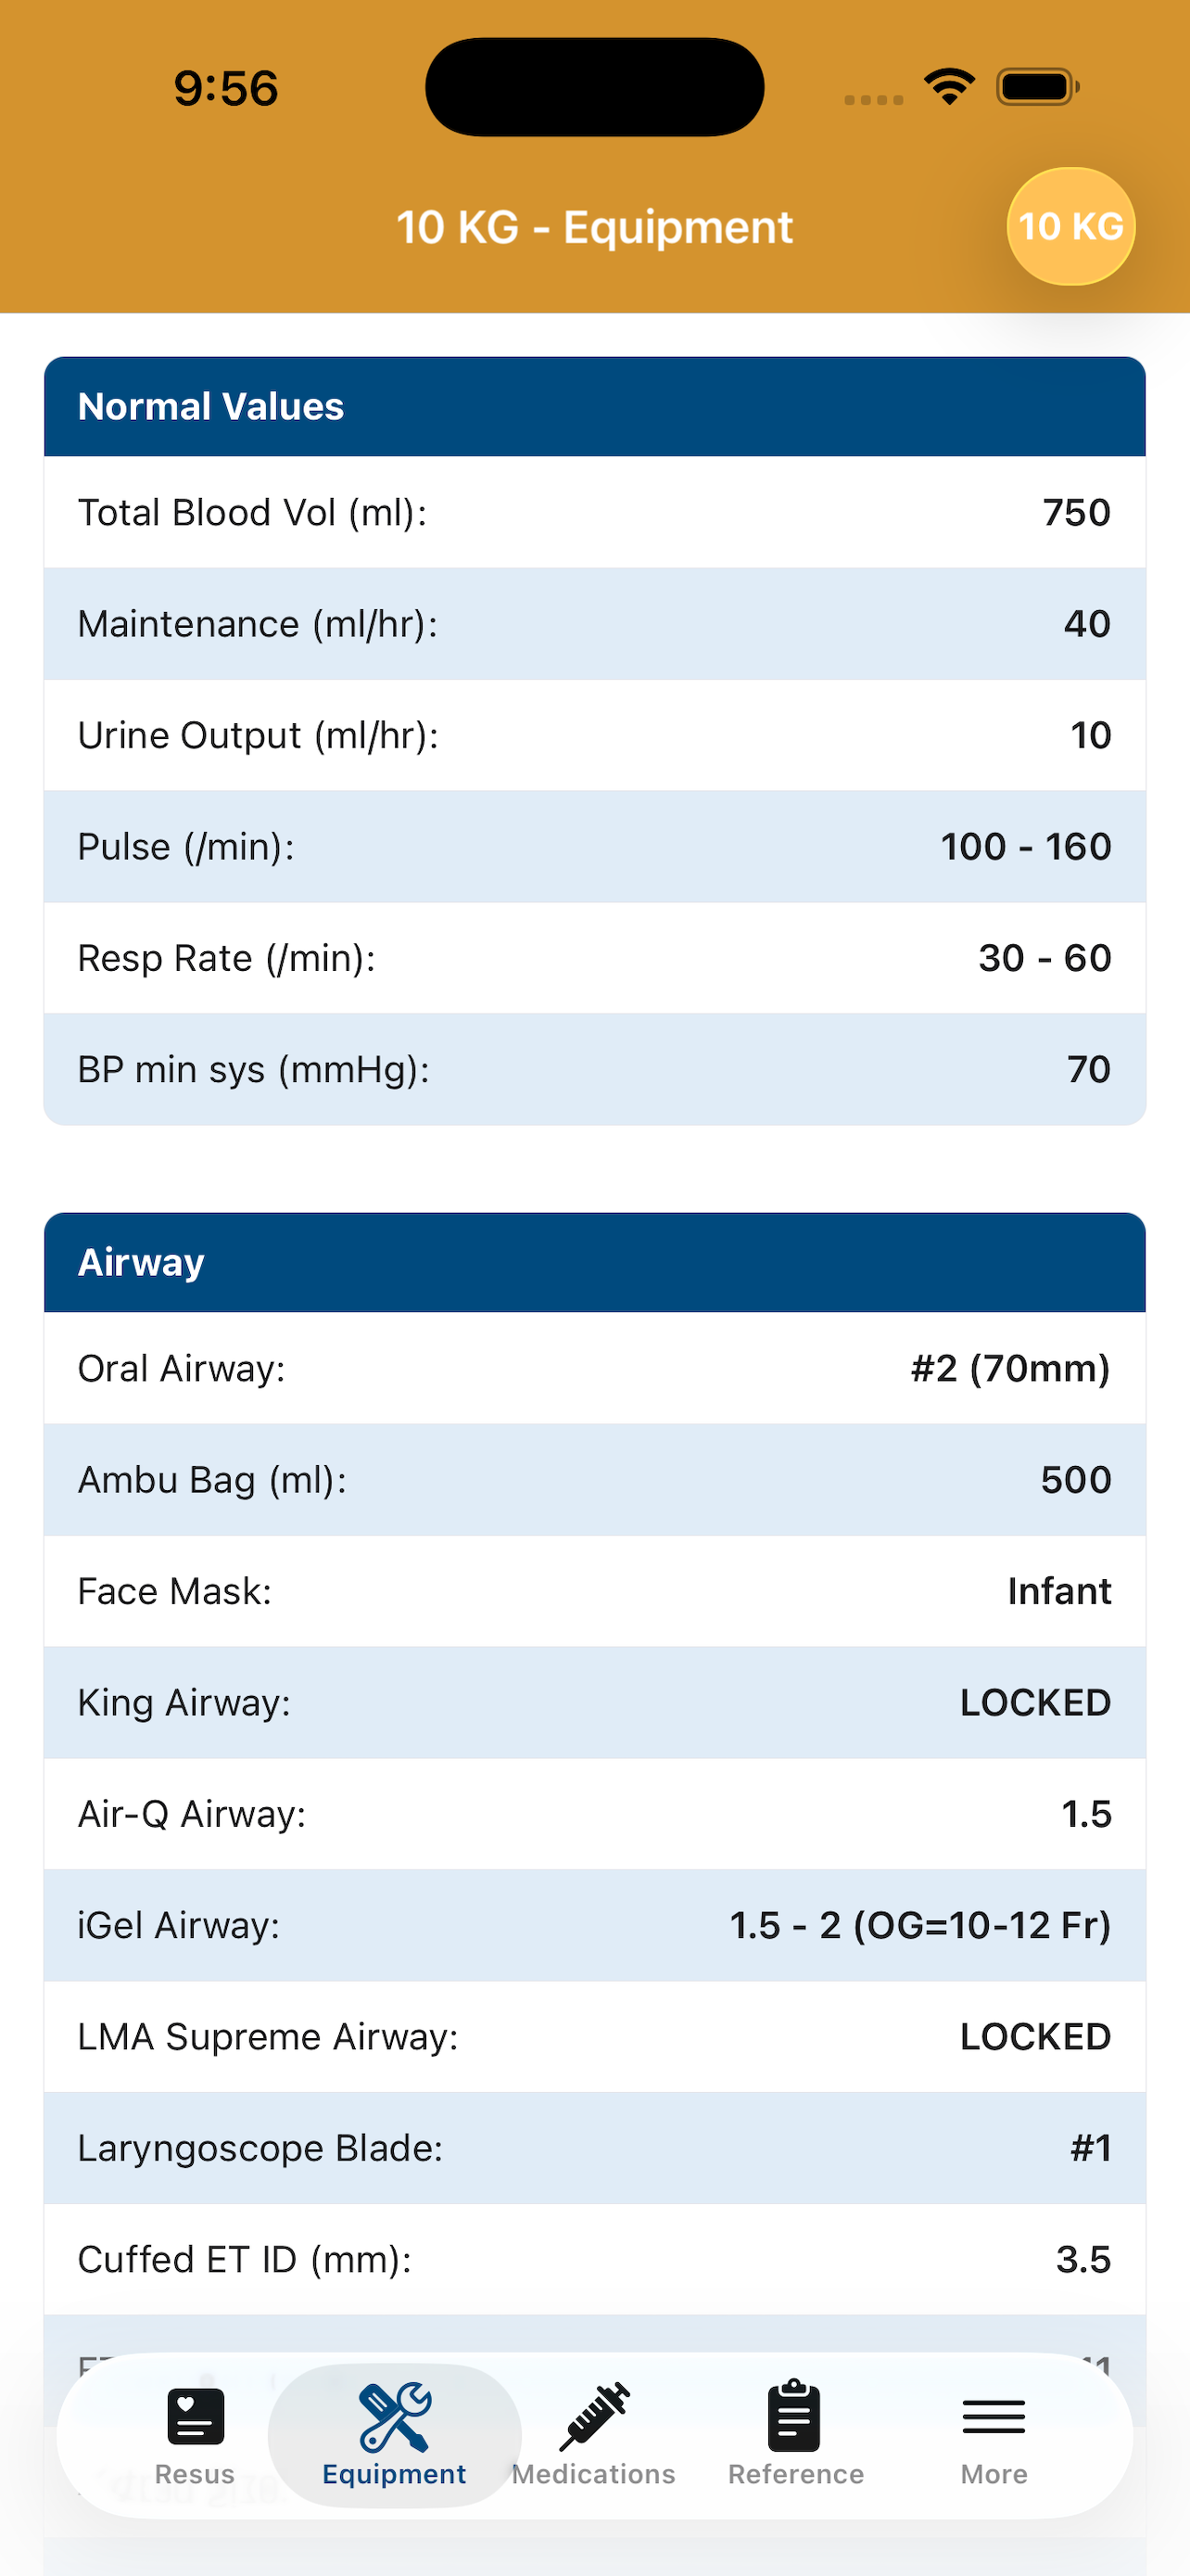Tap the battery status icon
Viewport: 1190px width, 2576px height.
coord(1038,87)
